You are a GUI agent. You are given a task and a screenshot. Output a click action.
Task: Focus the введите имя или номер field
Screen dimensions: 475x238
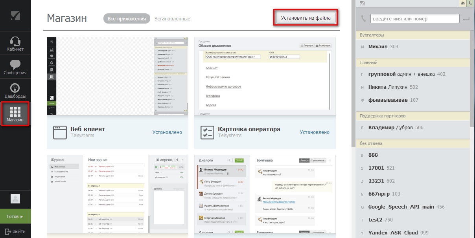415,19
